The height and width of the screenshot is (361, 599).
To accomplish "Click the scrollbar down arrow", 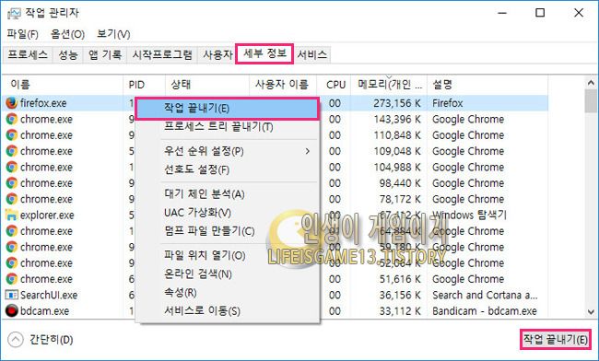I will click(591, 311).
